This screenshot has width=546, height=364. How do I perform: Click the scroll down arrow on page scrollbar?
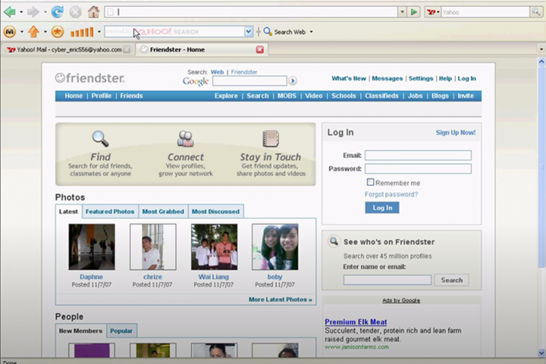tap(541, 353)
